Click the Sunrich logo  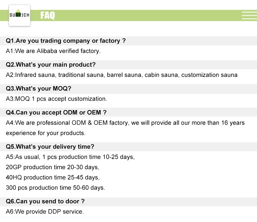pyautogui.click(x=20, y=15)
